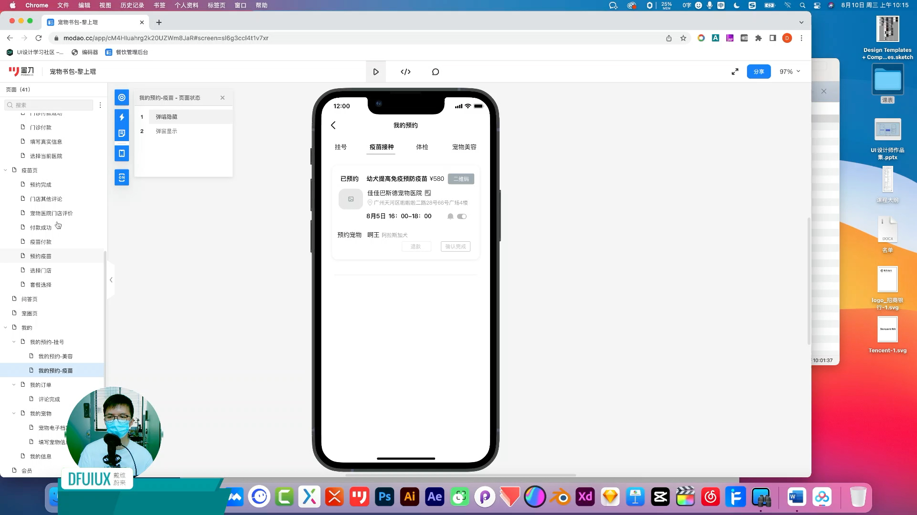
Task: Collapse the 我的预约-挂号 tree group
Action: coord(14,342)
